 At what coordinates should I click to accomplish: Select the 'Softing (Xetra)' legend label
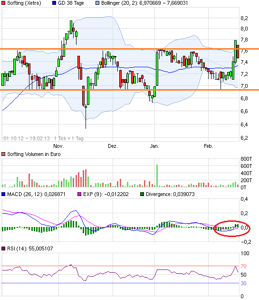click(x=24, y=3)
